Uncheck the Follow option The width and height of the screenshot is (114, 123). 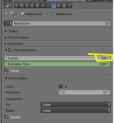[x=6, y=70]
